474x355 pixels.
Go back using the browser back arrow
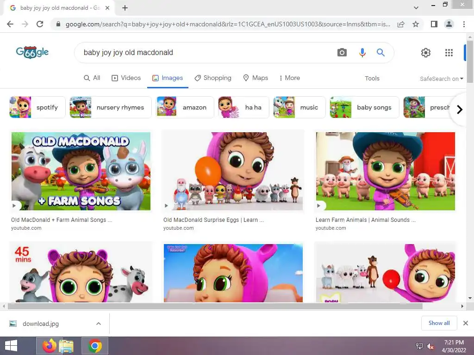click(x=10, y=24)
